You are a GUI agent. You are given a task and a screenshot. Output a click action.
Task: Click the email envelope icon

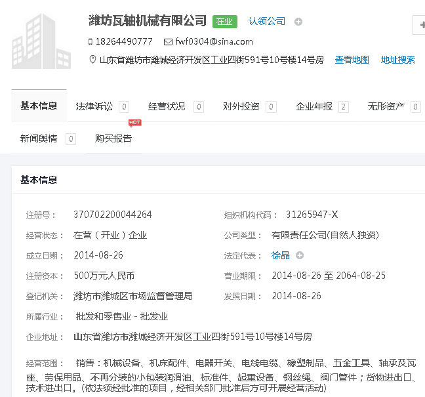click(168, 41)
